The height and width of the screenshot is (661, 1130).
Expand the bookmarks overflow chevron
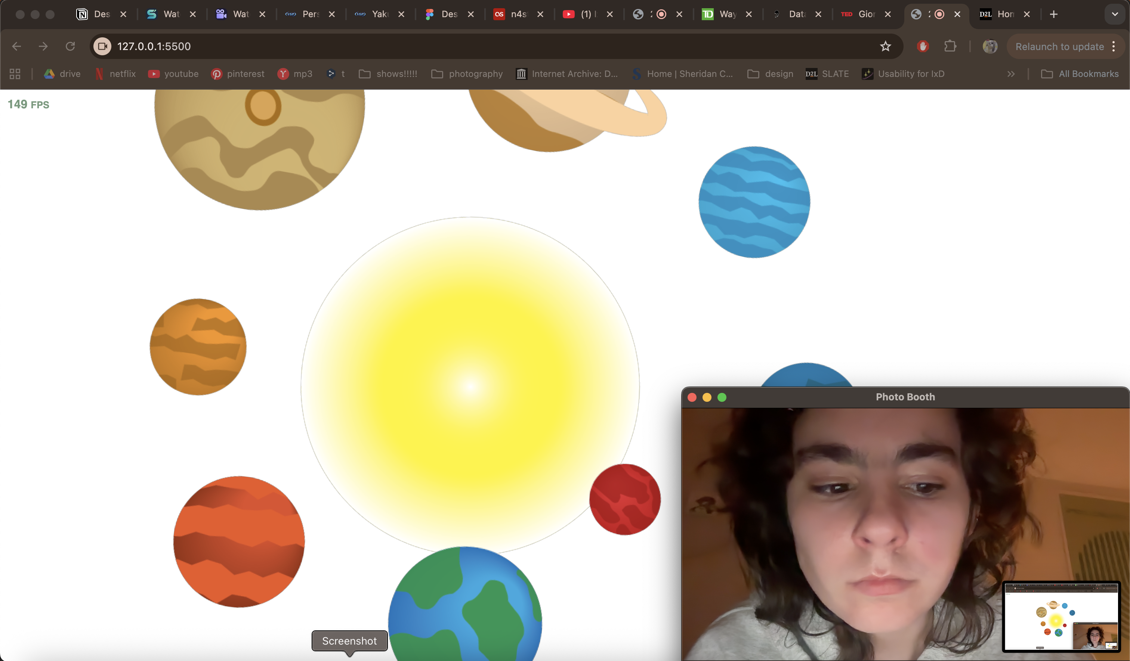(1011, 74)
